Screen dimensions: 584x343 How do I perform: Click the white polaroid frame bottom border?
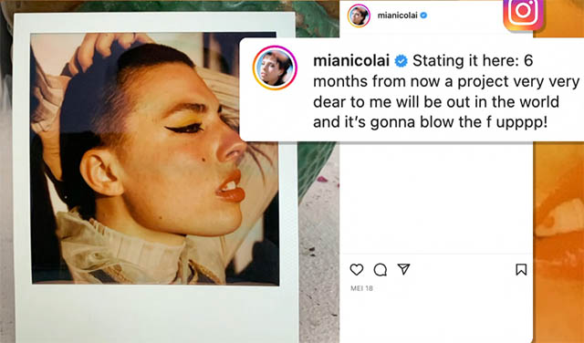(x=156, y=314)
